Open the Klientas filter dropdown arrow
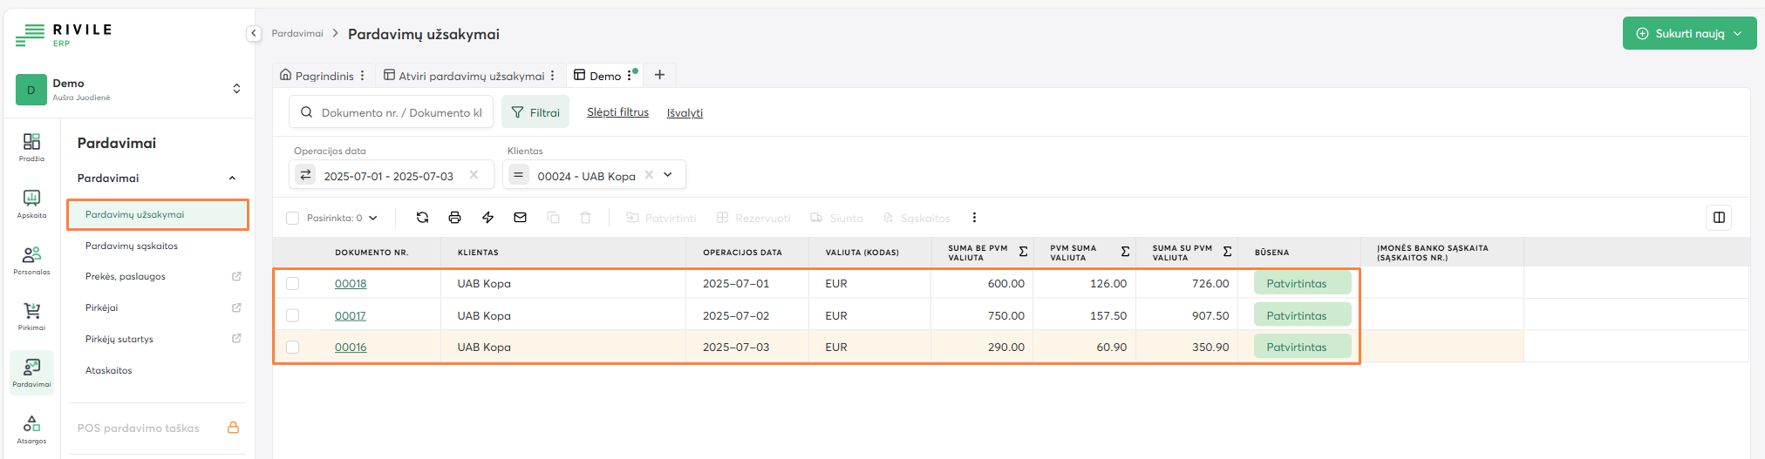Image resolution: width=1765 pixels, height=459 pixels. pyautogui.click(x=668, y=175)
